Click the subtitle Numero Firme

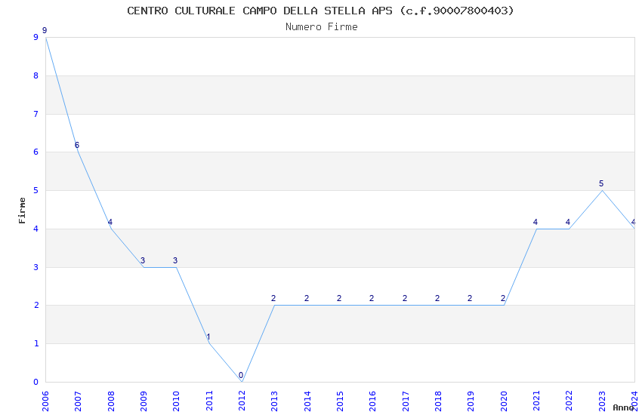pos(322,27)
